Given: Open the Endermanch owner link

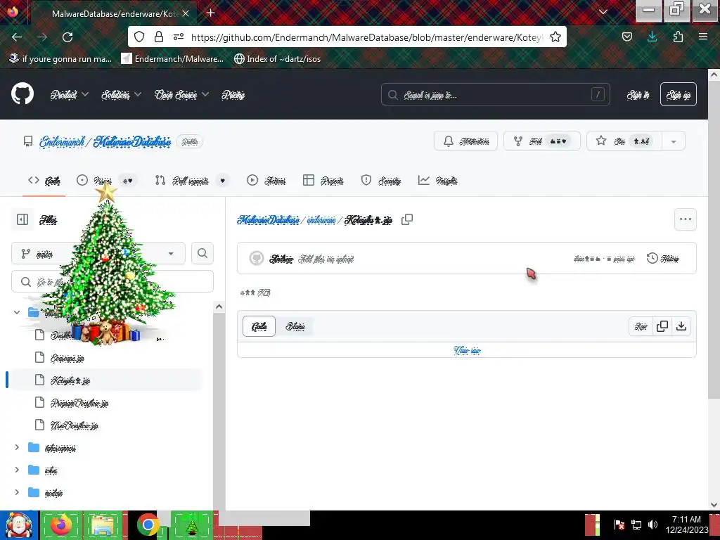Looking at the screenshot, I should coord(62,141).
